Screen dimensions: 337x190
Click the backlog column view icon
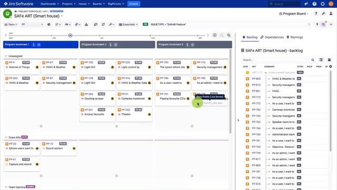point(321,60)
